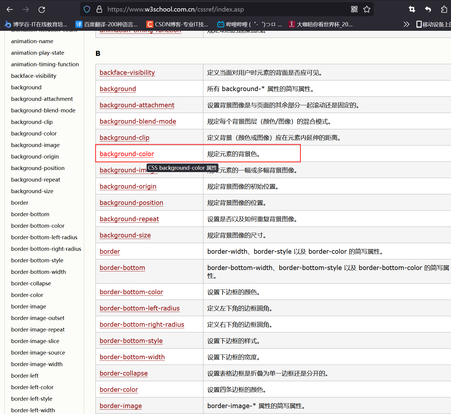Image resolution: width=451 pixels, height=414 pixels.
Task: Select background-size in the sidebar
Action: [32, 191]
